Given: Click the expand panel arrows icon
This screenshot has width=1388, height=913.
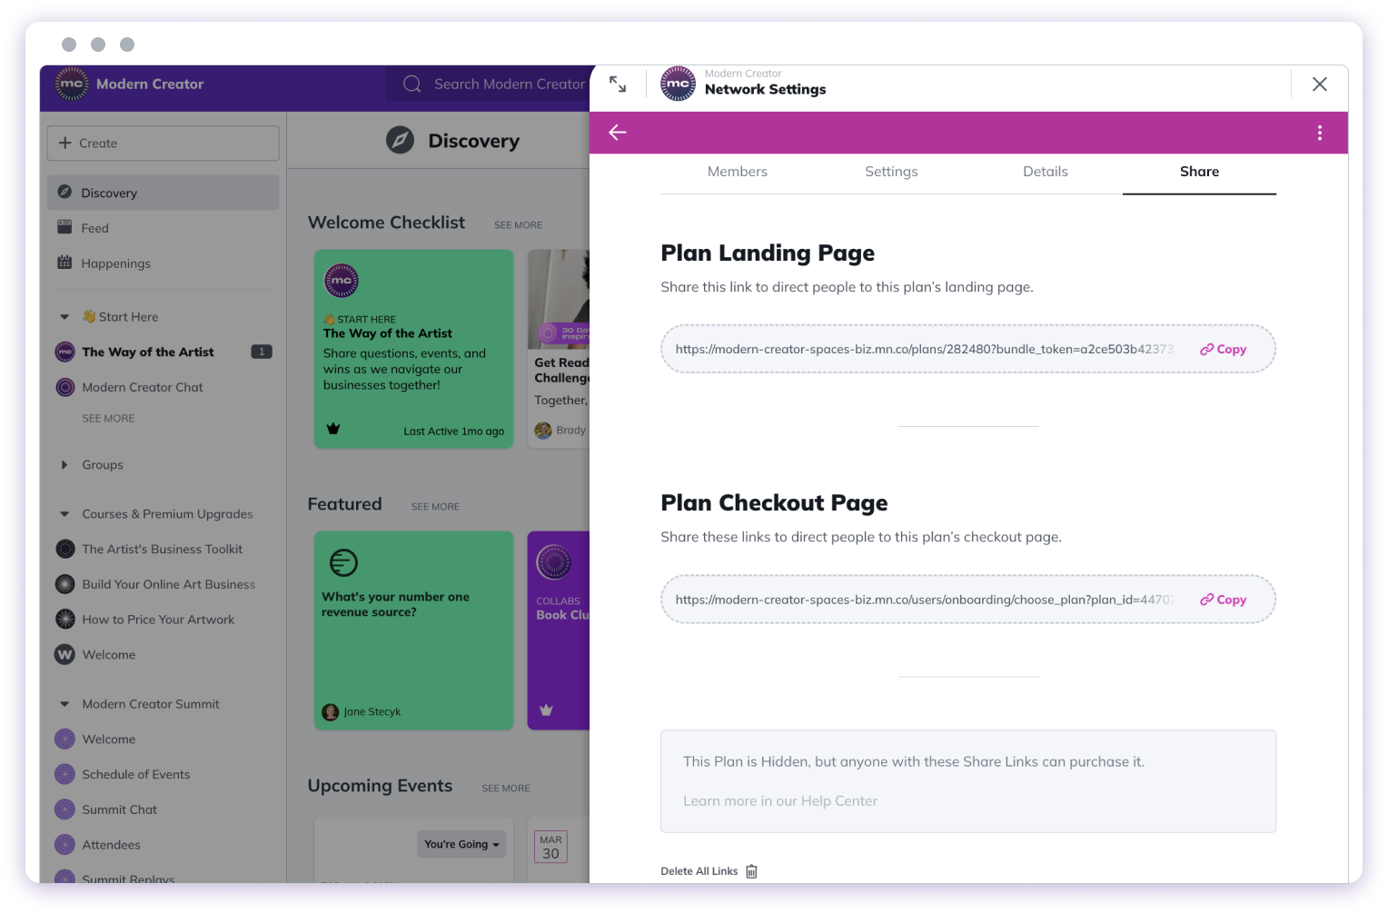Looking at the screenshot, I should click(x=618, y=84).
